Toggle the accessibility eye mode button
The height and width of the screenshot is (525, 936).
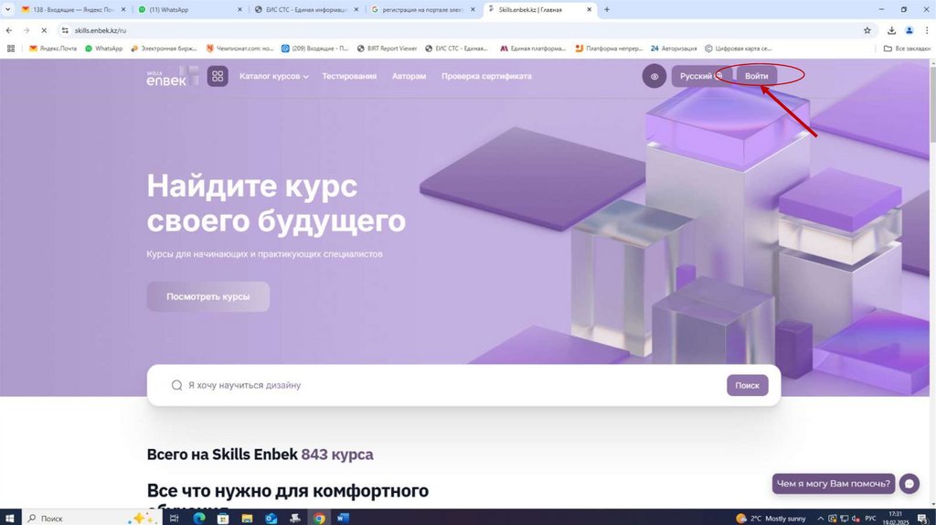(x=654, y=77)
